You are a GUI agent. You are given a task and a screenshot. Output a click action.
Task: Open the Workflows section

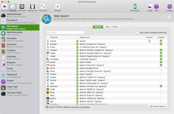22,8
